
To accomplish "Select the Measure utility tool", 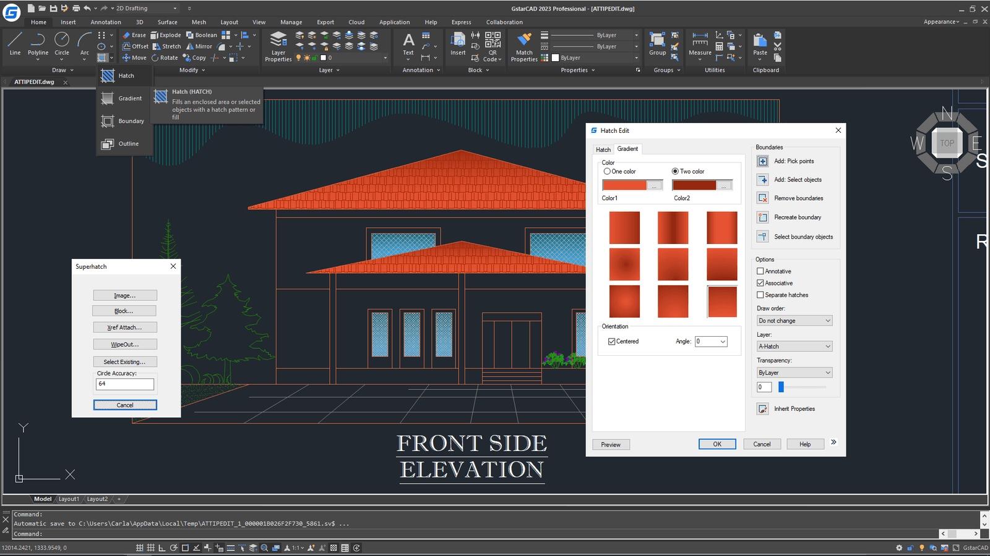I will point(700,44).
